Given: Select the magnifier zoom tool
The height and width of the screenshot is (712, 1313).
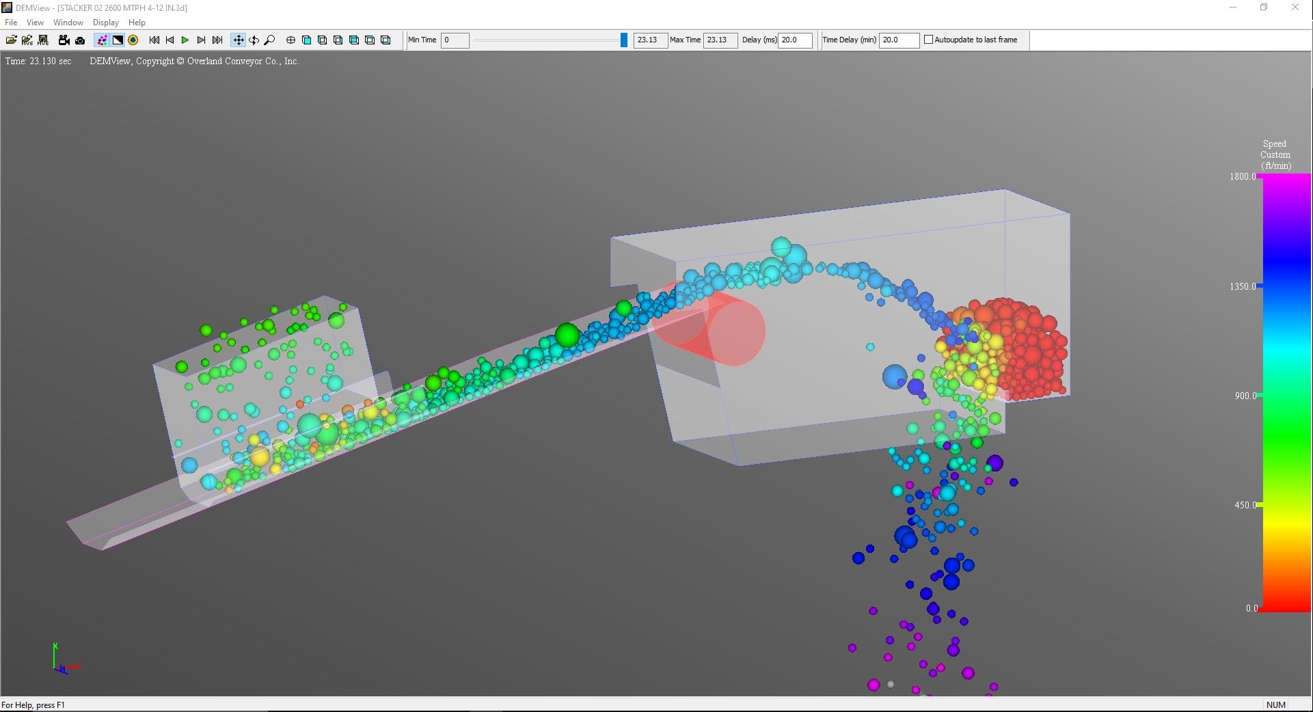Looking at the screenshot, I should 269,40.
